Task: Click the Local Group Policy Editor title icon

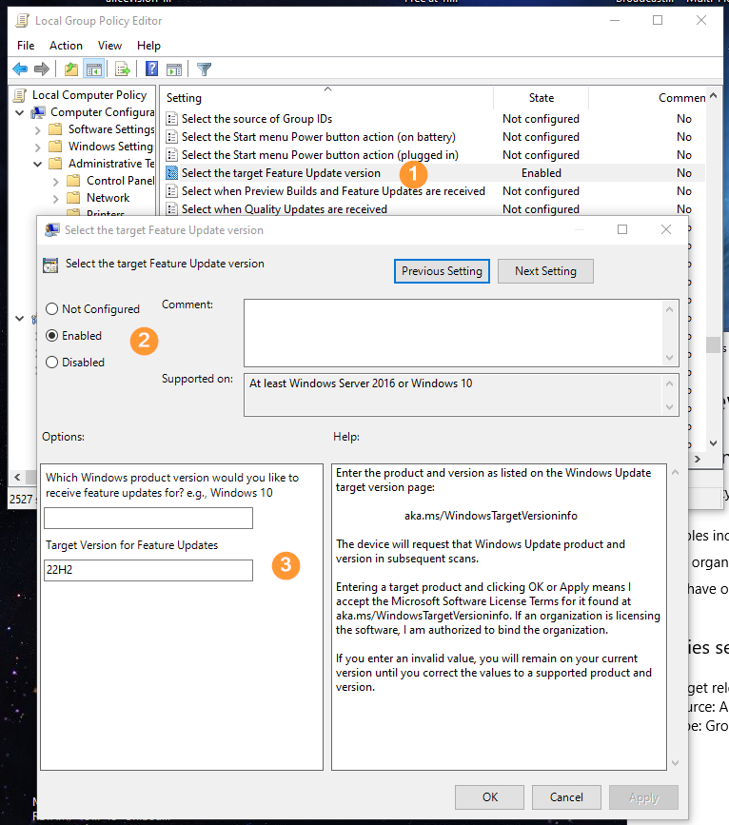Action: [x=23, y=21]
